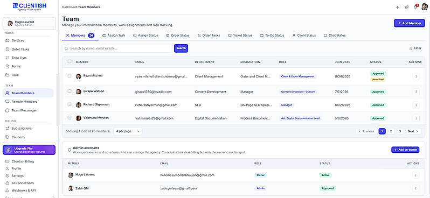This screenshot has width=430, height=198.
Task: Switch to the Client Status tab
Action: click(304, 36)
